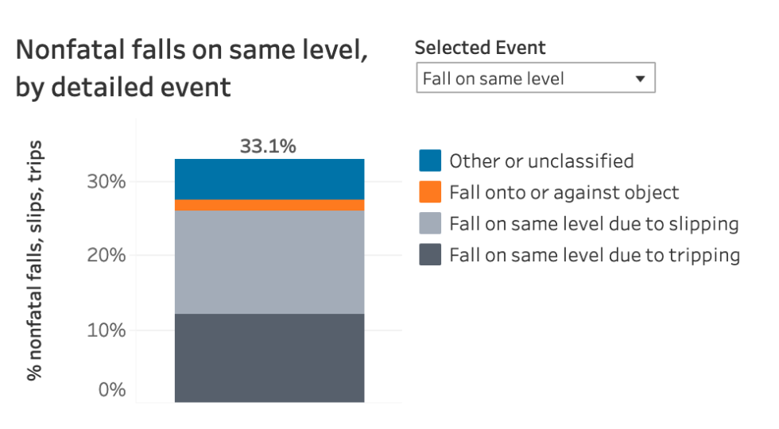
Task: Click the 30% y-axis tick label
Action: pyautogui.click(x=107, y=181)
